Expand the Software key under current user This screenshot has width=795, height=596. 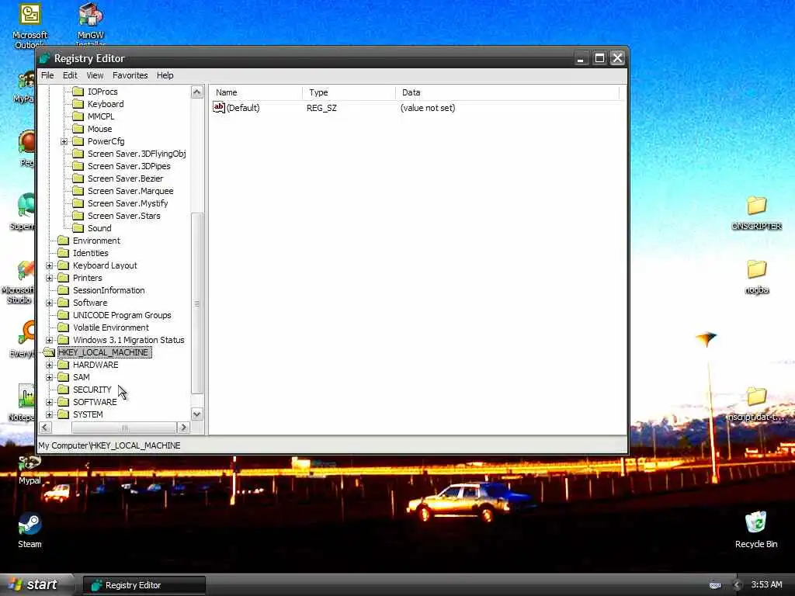(49, 303)
